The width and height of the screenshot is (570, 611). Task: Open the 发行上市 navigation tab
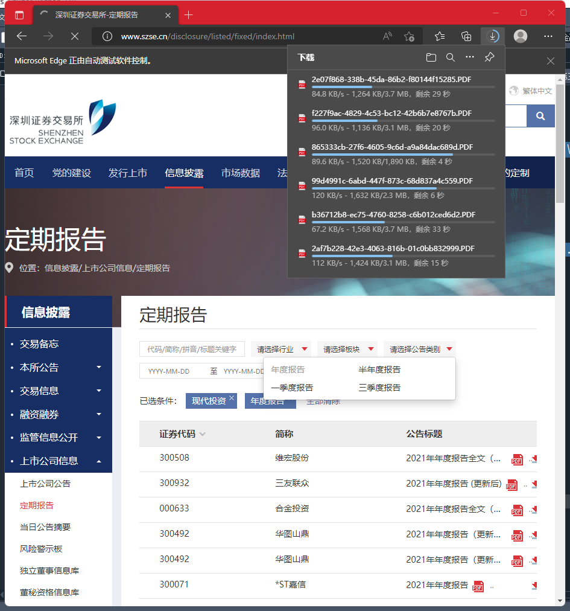[x=128, y=173]
